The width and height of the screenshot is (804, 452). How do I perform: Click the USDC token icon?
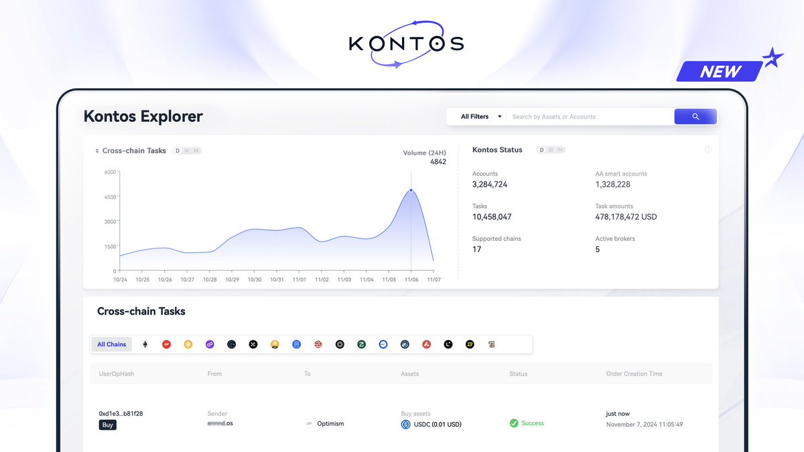coord(405,424)
